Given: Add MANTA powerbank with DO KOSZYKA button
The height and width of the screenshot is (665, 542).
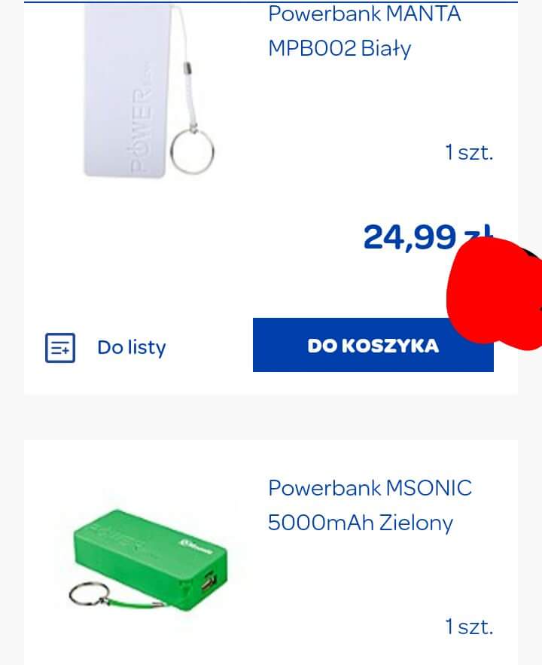Looking at the screenshot, I should pyautogui.click(x=373, y=345).
